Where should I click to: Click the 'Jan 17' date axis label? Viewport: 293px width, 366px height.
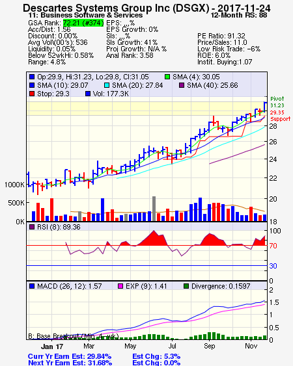pyautogui.click(x=52, y=346)
